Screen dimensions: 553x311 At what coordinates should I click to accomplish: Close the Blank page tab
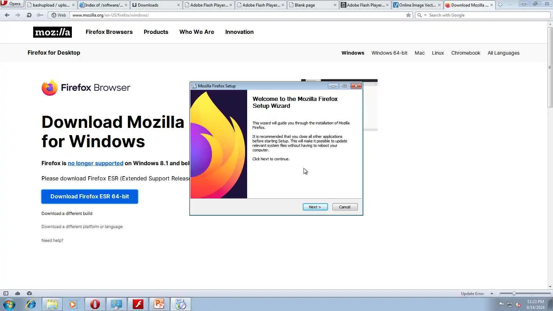click(335, 5)
